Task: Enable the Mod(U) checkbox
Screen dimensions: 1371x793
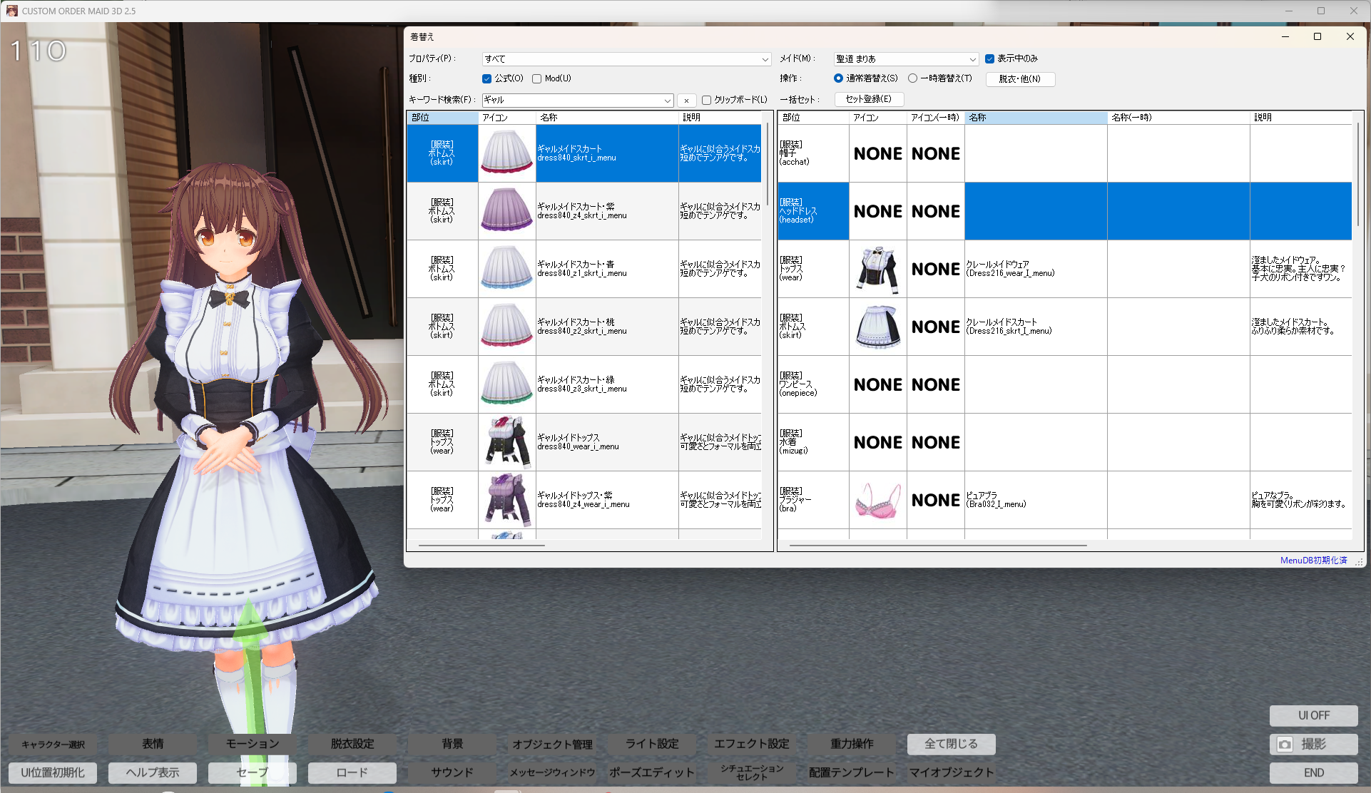Action: point(536,78)
